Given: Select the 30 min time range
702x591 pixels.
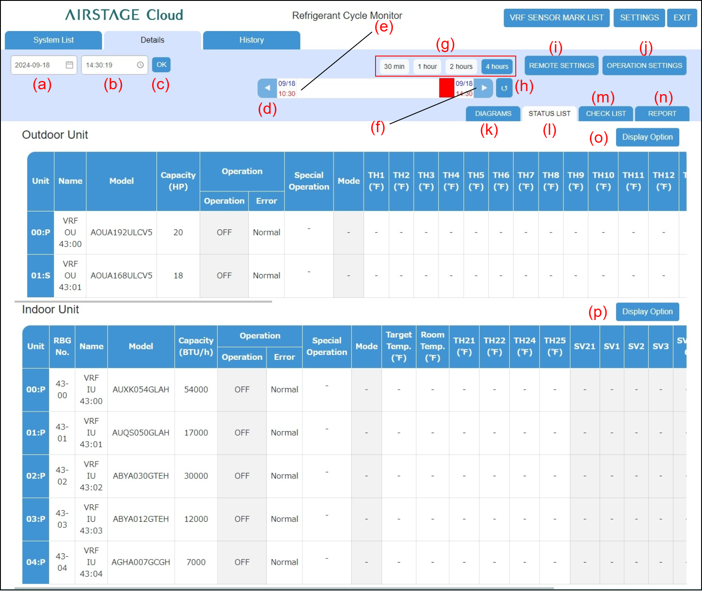Looking at the screenshot, I should click(x=394, y=67).
